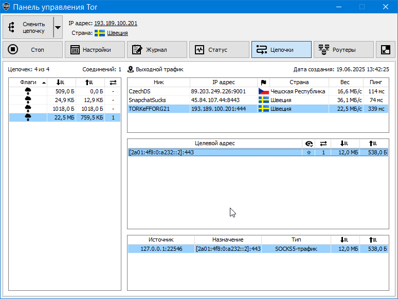Select the TORKeFFORG21 node
The width and height of the screenshot is (398, 299).
[x=258, y=109]
